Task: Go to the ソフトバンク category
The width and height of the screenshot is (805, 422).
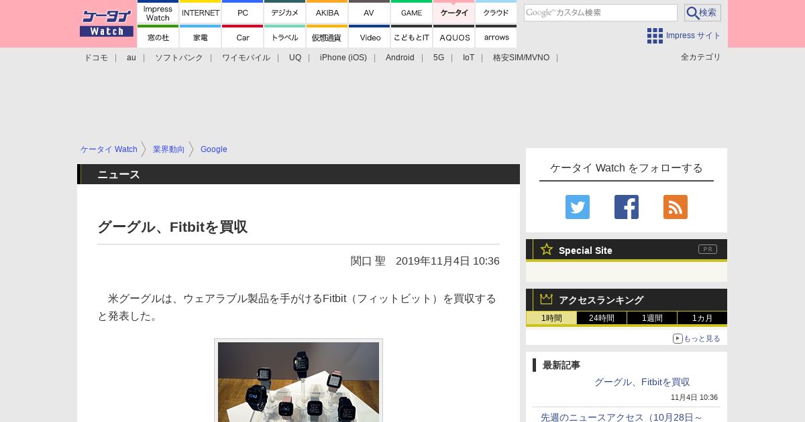Action: pos(179,58)
